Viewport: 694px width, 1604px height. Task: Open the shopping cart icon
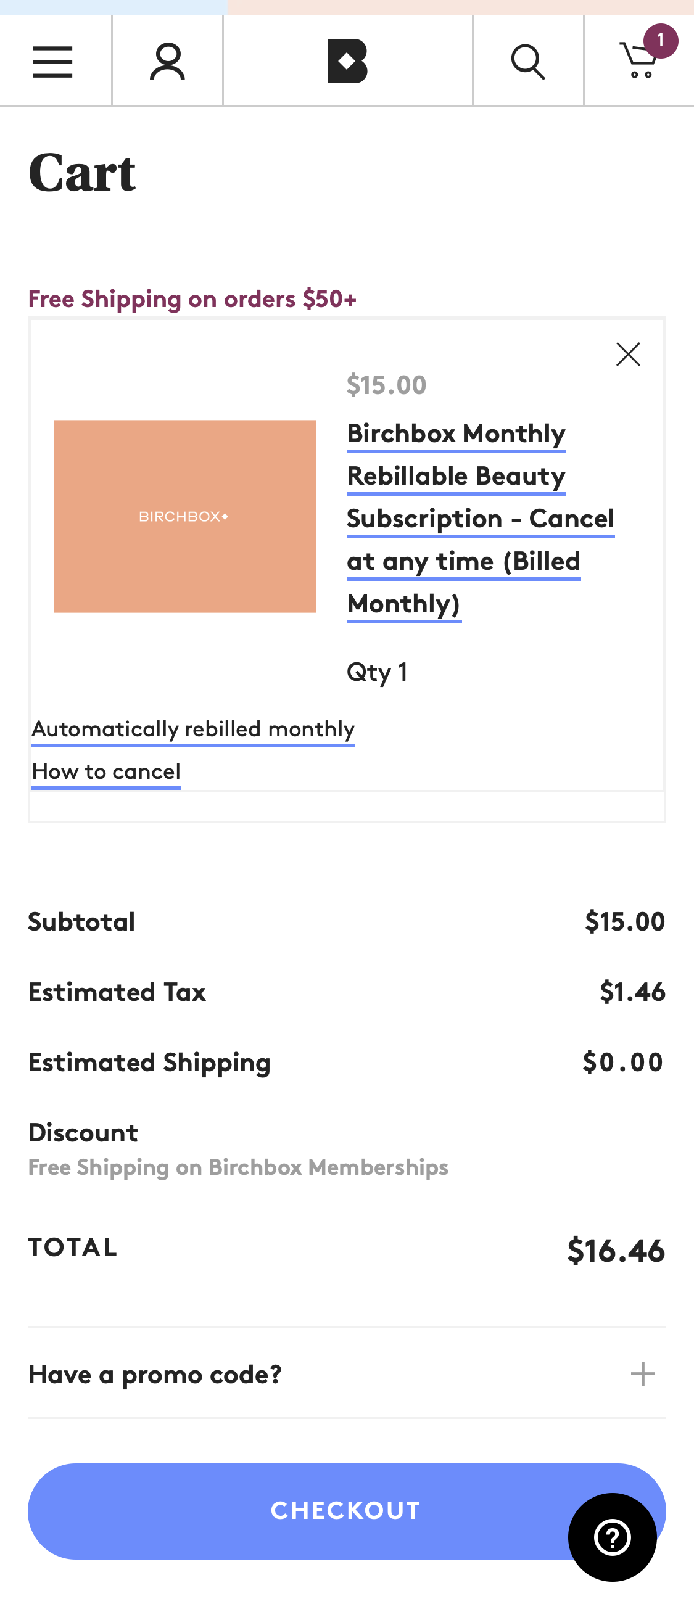pos(639,60)
